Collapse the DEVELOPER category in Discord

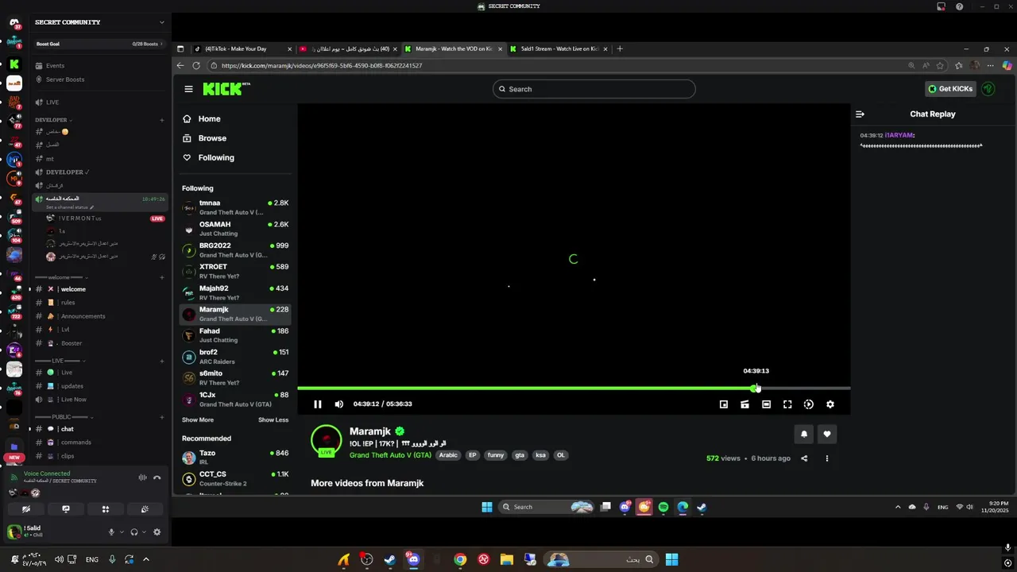(x=54, y=120)
